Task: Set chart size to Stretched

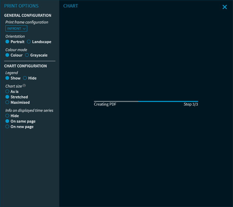Action: point(8,97)
